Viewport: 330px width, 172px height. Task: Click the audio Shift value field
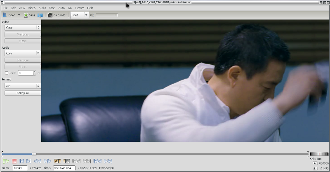click(x=26, y=73)
